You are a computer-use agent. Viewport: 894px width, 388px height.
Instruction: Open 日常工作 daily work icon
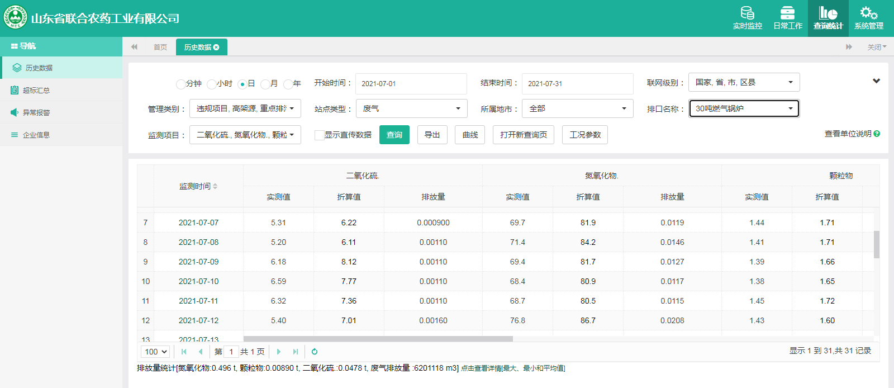[787, 18]
